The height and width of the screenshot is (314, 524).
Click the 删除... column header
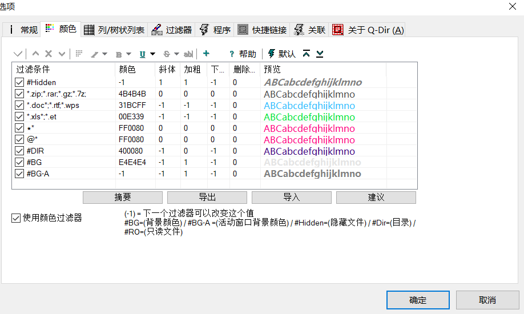245,69
